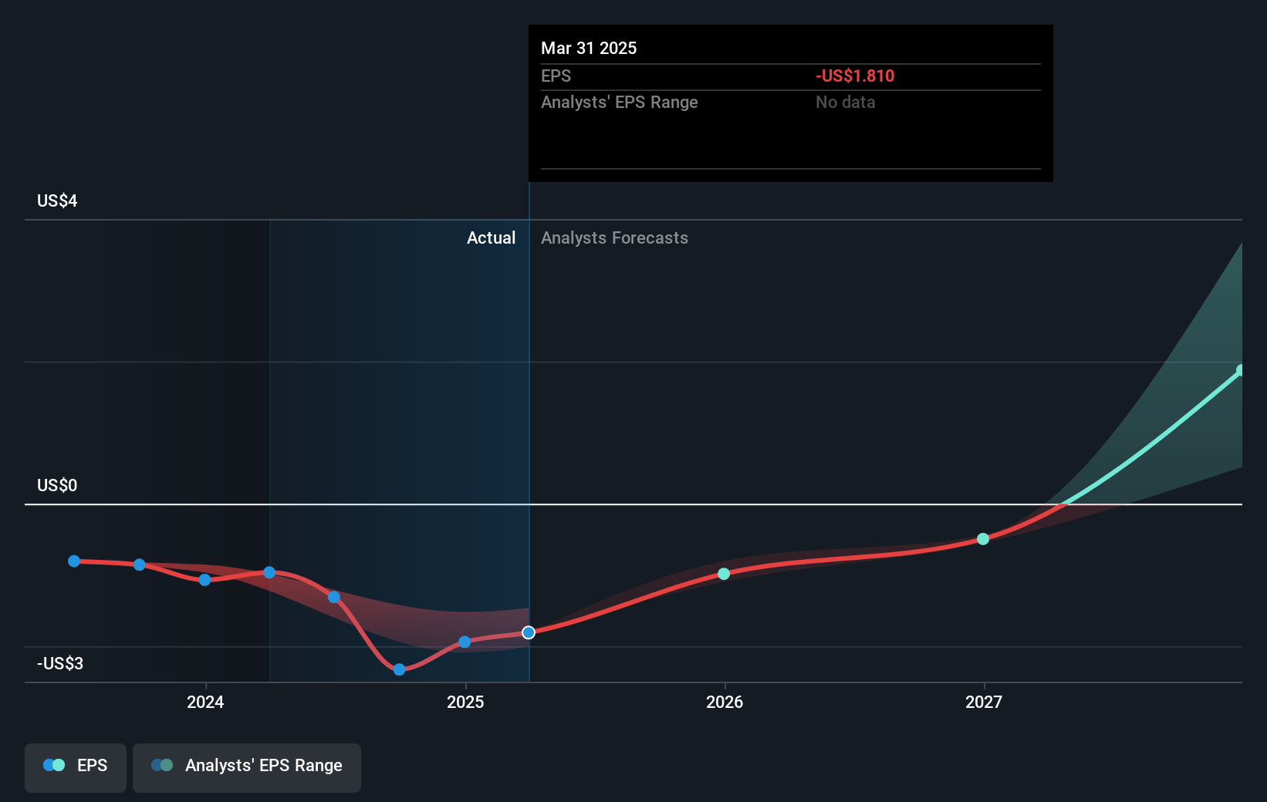The image size is (1267, 802).
Task: Select the highlighted Mar 31 2025 data point
Action: click(529, 632)
